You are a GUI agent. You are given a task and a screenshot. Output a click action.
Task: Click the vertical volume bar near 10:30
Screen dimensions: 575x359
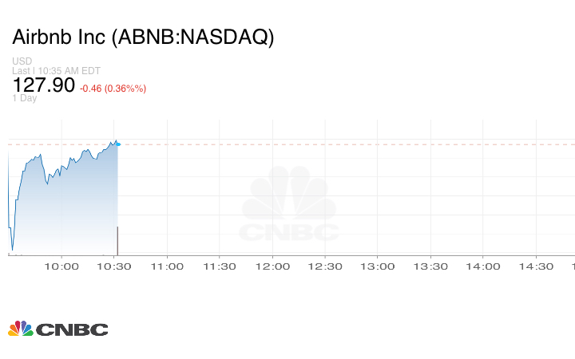pos(117,240)
